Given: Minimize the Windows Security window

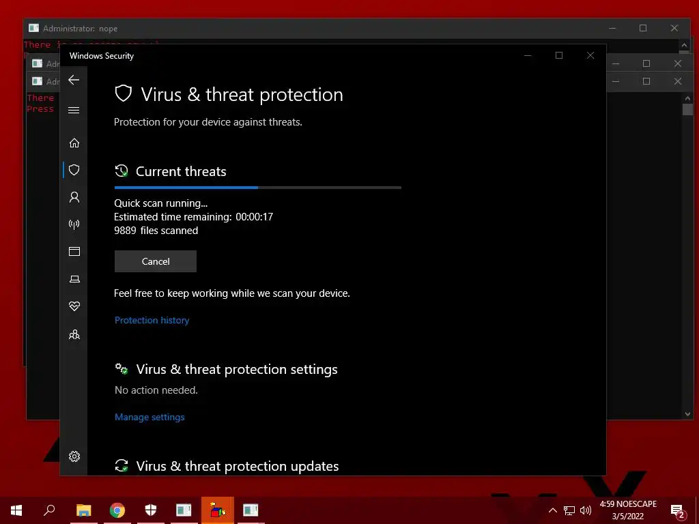Looking at the screenshot, I should [528, 55].
